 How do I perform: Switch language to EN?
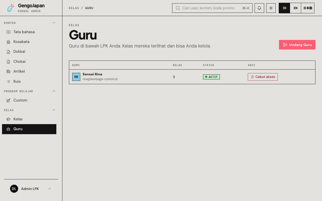[x=296, y=8]
